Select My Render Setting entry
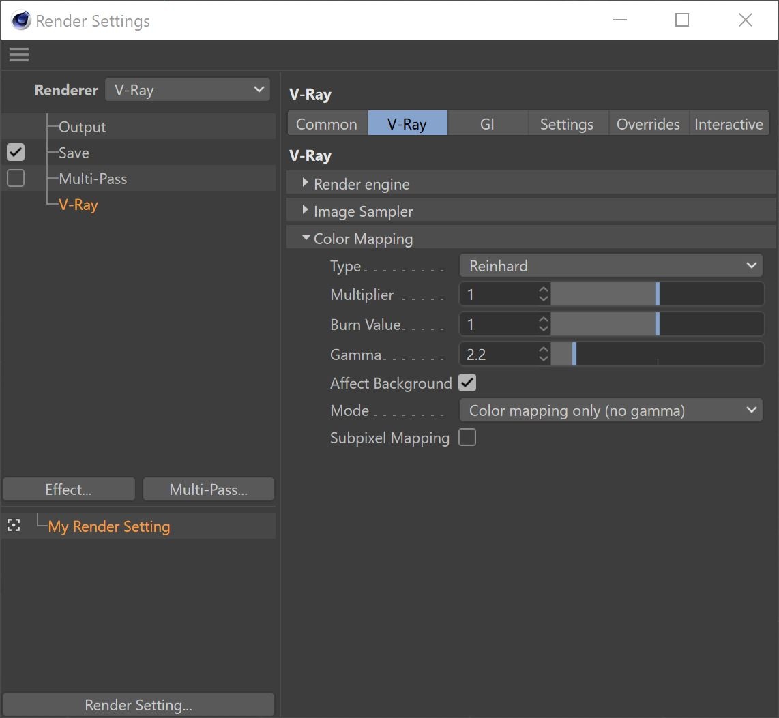779x718 pixels. pyautogui.click(x=109, y=526)
